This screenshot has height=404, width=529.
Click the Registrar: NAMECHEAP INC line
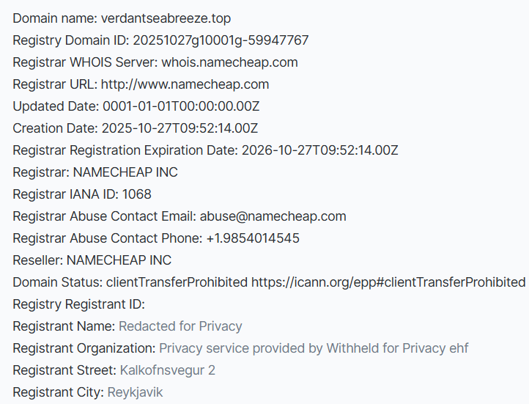95,172
